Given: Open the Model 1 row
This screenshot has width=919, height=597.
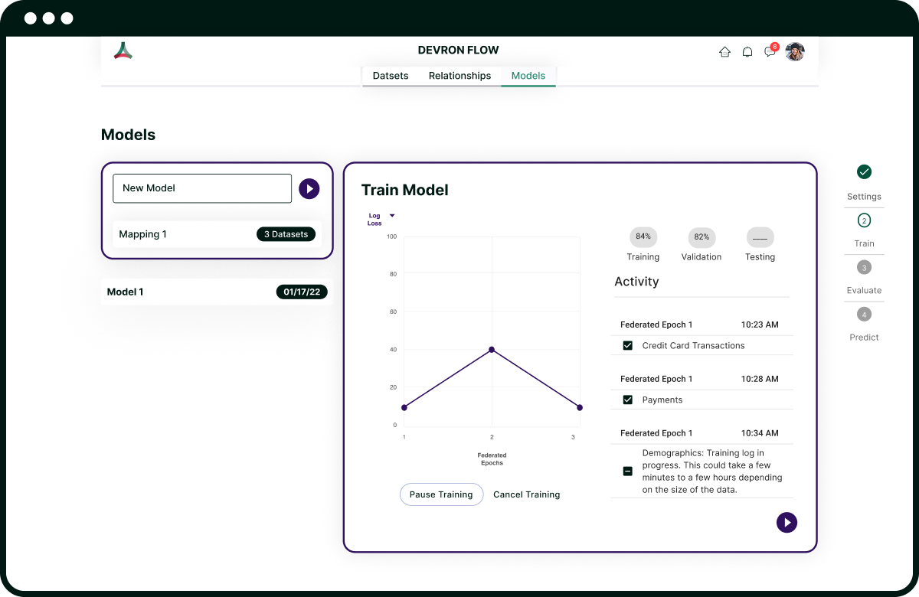Looking at the screenshot, I should [217, 292].
